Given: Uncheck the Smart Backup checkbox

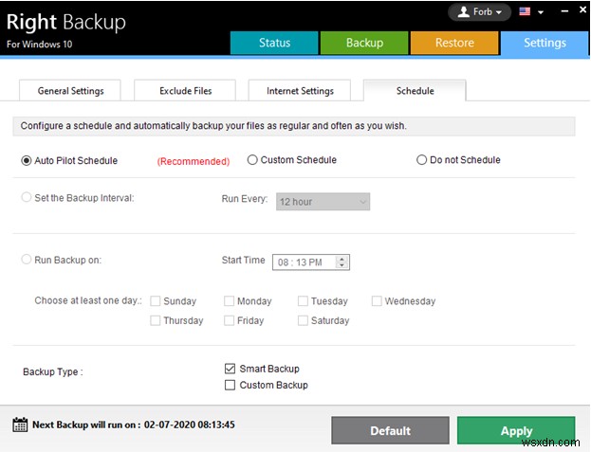Looking at the screenshot, I should [x=230, y=369].
